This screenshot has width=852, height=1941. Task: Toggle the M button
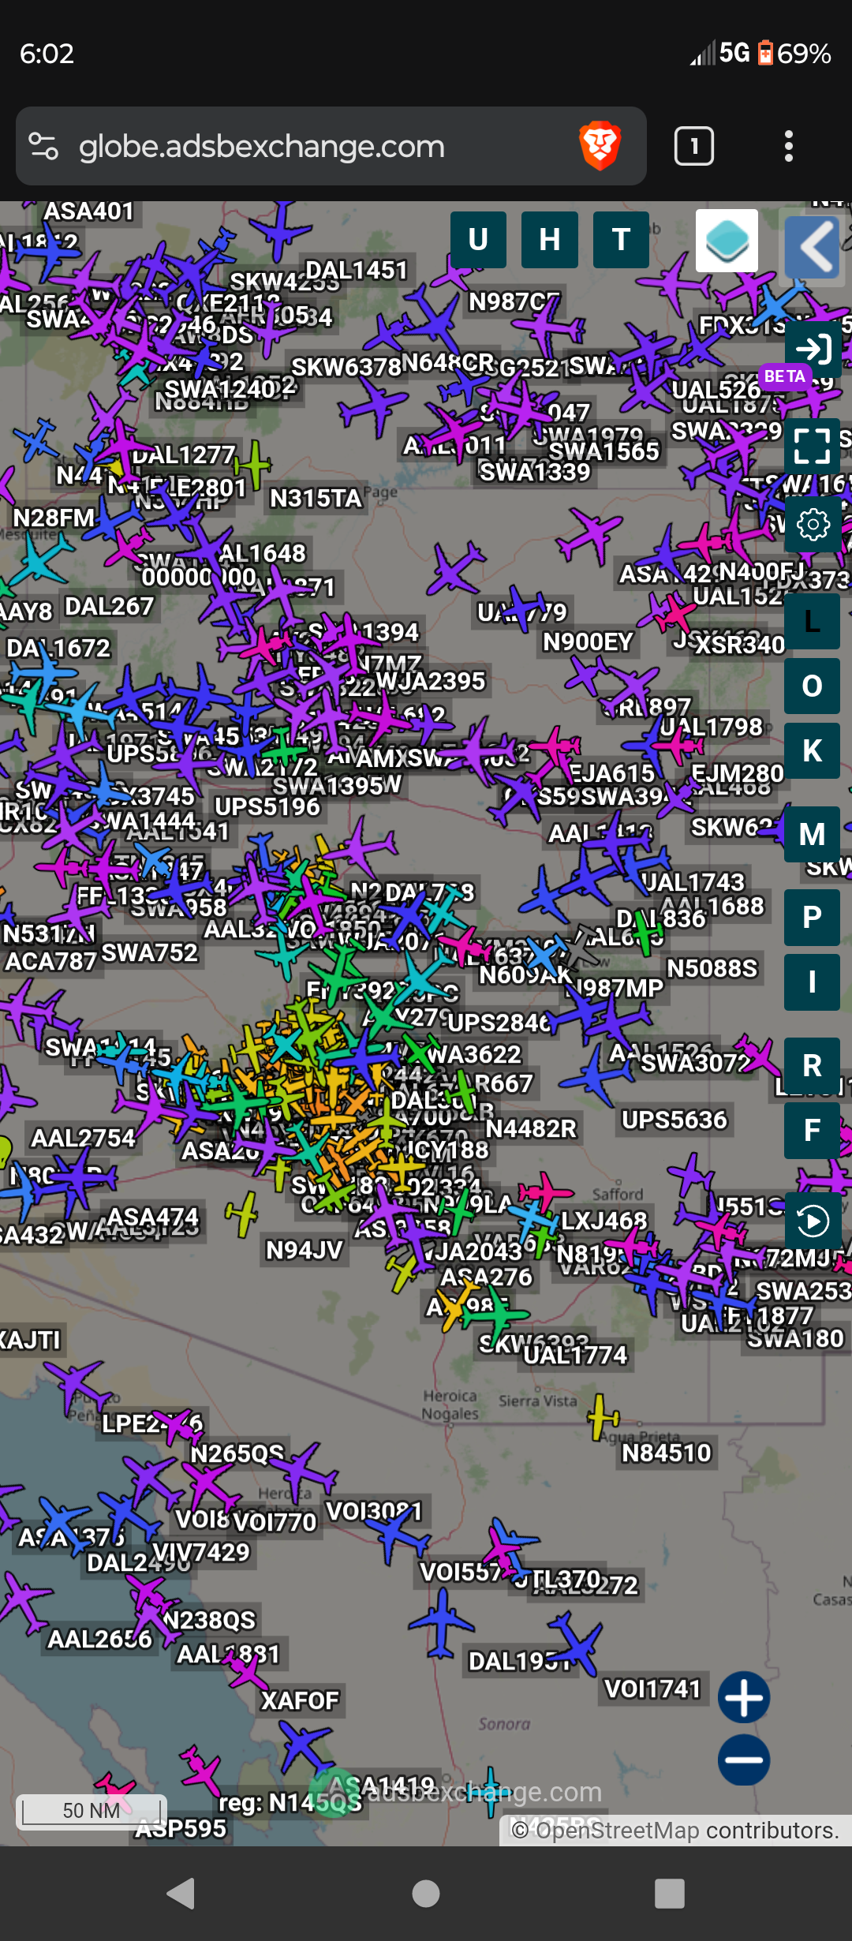coord(813,835)
